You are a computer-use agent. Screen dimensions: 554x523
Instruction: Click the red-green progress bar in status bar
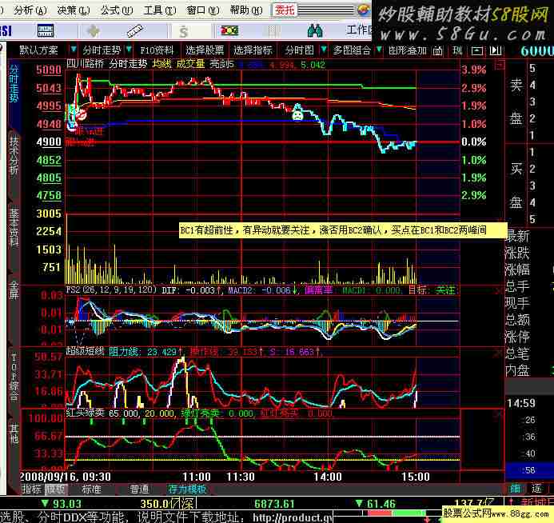397,513
